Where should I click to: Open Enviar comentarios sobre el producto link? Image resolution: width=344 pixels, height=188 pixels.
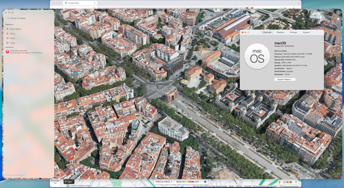click(x=265, y=186)
